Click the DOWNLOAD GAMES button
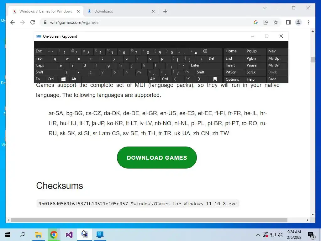321x241 pixels. coord(157,158)
